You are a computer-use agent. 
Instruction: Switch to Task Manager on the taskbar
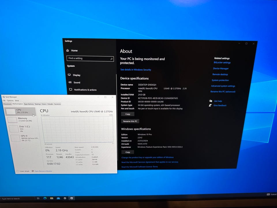[71, 198]
